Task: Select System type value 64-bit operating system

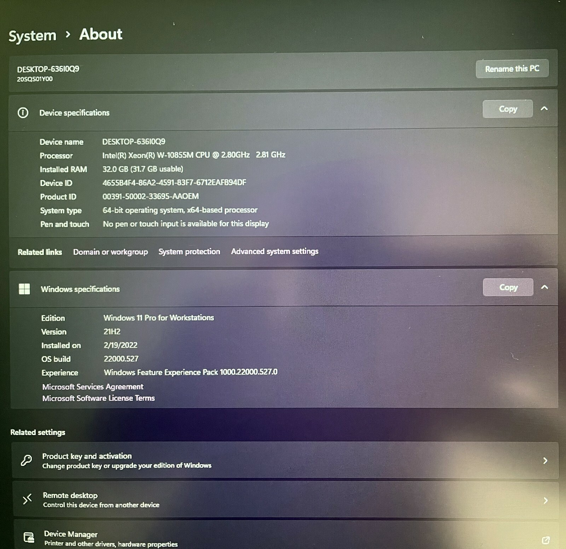Action: [x=180, y=210]
